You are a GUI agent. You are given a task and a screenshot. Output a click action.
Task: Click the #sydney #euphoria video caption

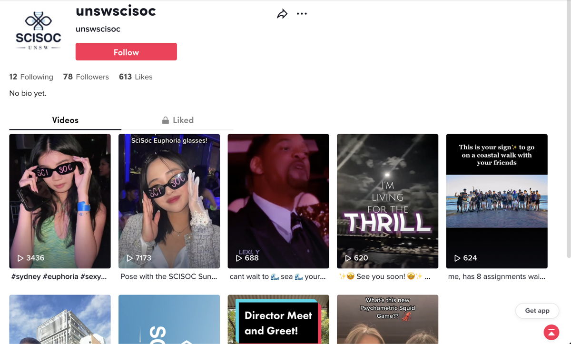[59, 276]
